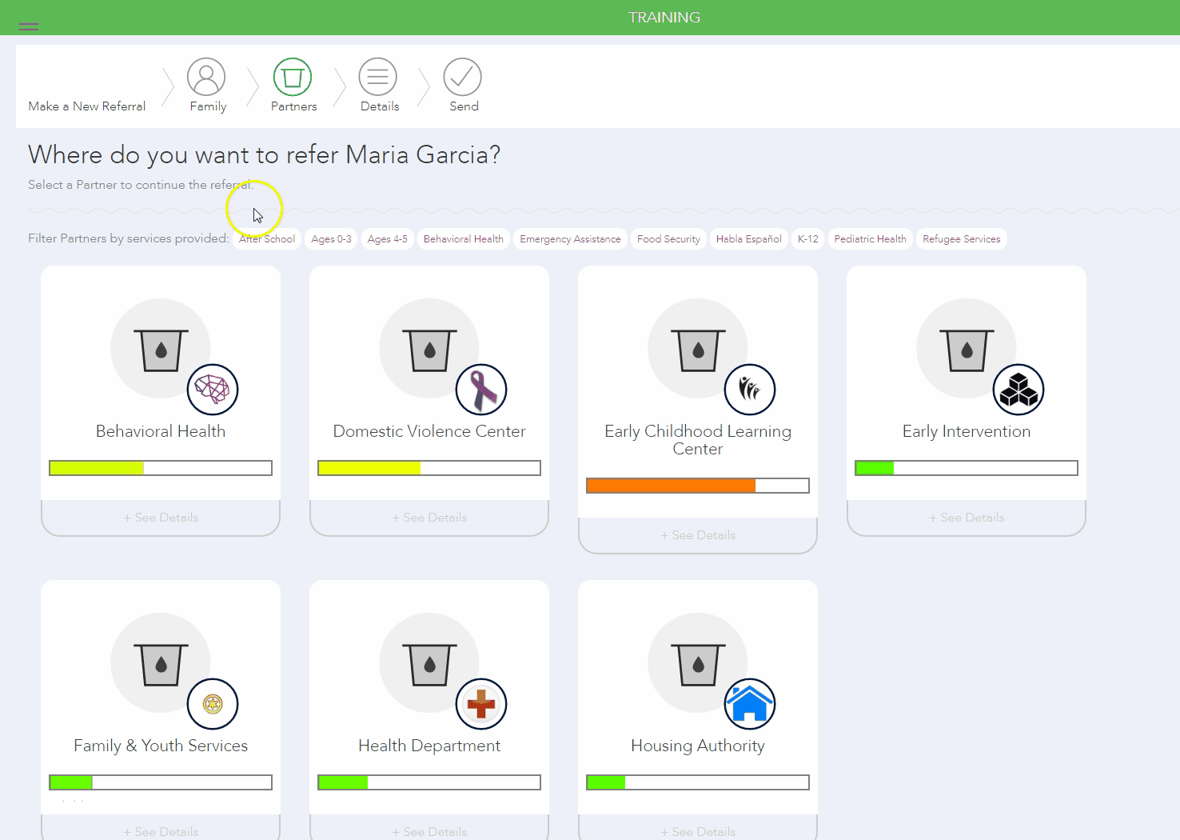Enable the Food Security filter tag
The height and width of the screenshot is (840, 1180).
coord(668,239)
